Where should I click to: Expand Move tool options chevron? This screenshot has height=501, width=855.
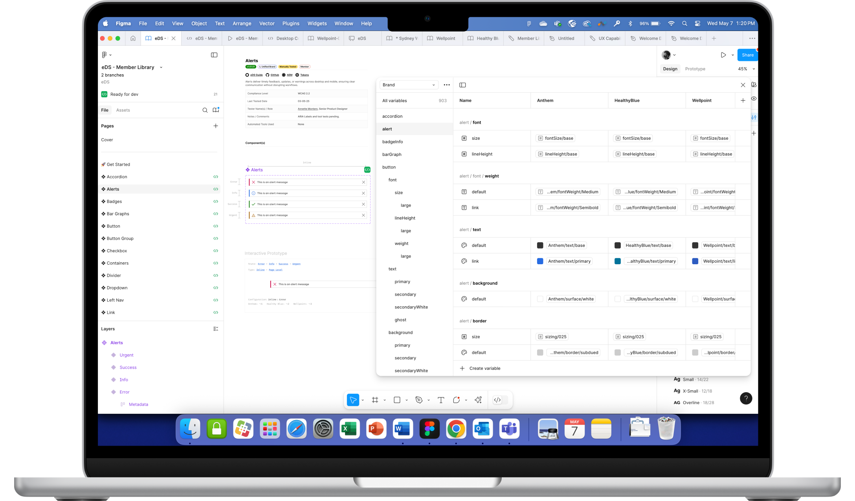point(363,400)
